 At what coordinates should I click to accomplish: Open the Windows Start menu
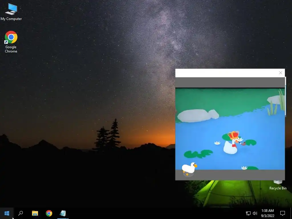point(7,213)
